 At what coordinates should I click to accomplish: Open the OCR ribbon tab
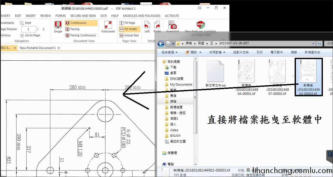[103, 16]
